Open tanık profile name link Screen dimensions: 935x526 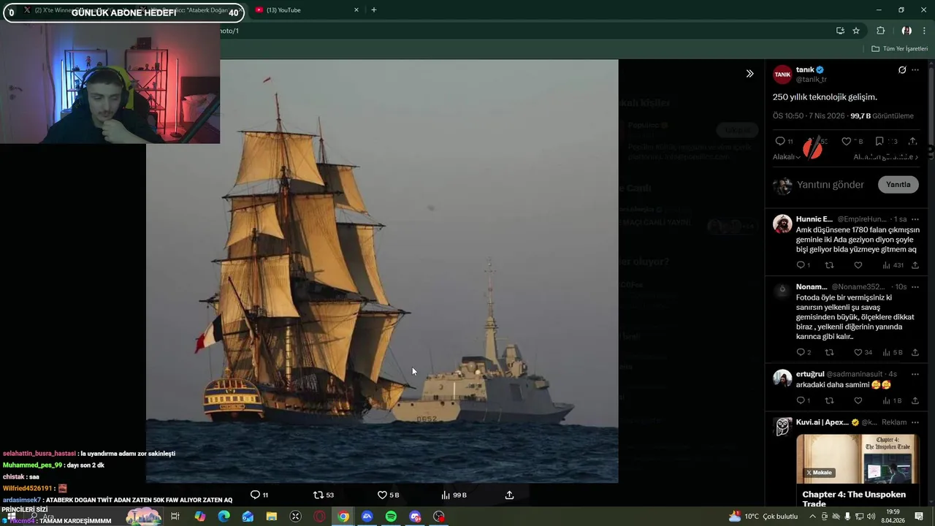click(x=805, y=69)
